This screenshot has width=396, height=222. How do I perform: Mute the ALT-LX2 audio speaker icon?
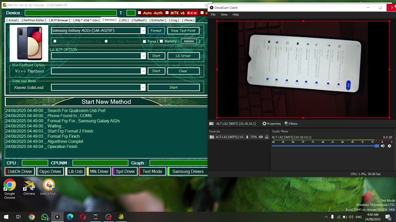(x=383, y=146)
